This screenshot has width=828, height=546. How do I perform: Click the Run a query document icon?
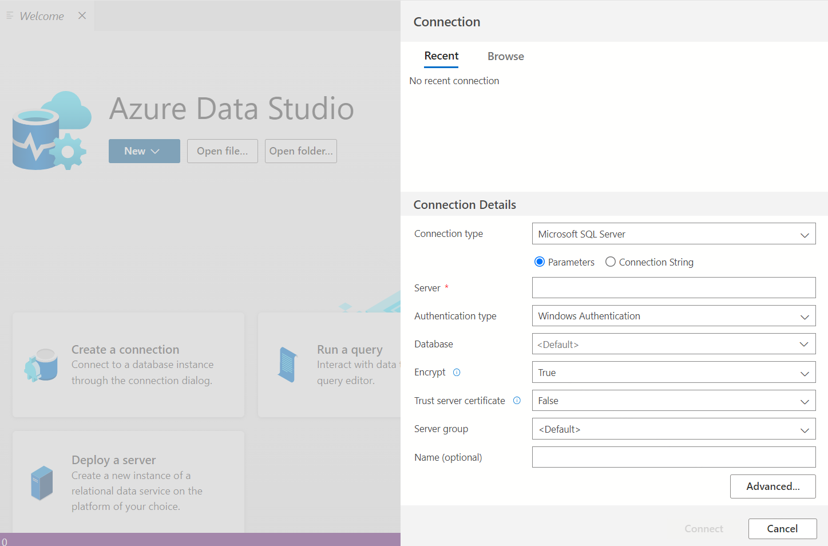click(288, 365)
